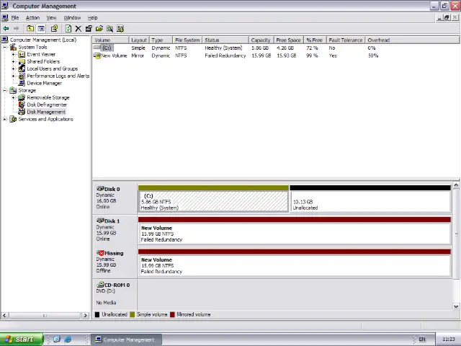Click the Delete X toolbar icon

[79, 29]
